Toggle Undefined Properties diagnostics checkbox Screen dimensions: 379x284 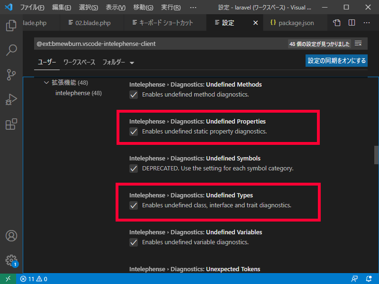pos(134,132)
